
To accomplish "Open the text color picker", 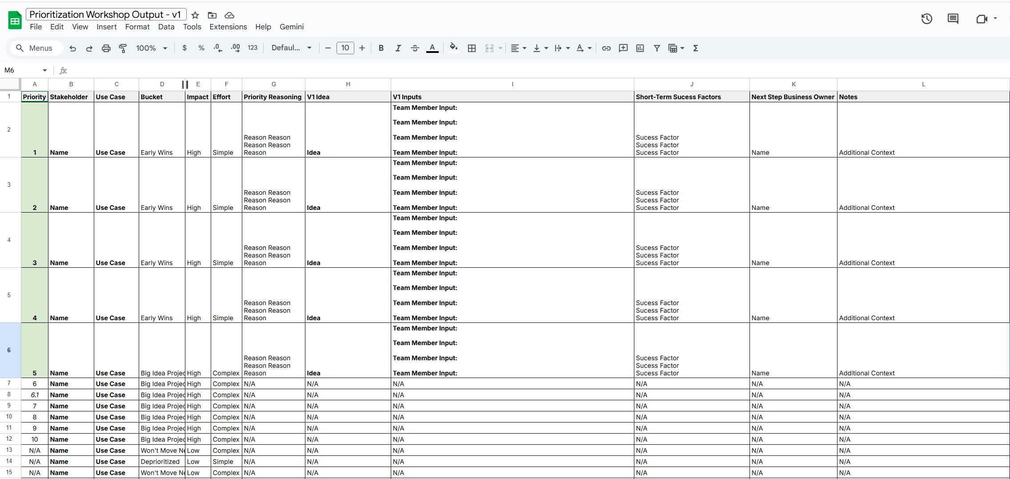I will point(432,48).
